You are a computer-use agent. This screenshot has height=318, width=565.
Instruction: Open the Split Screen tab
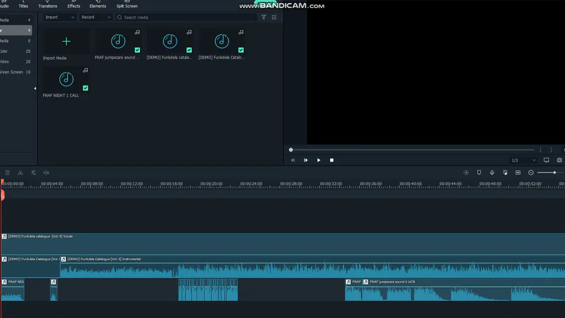pos(127,4)
